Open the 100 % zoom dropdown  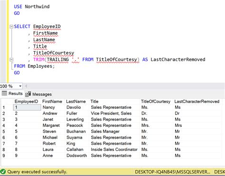[20, 86]
